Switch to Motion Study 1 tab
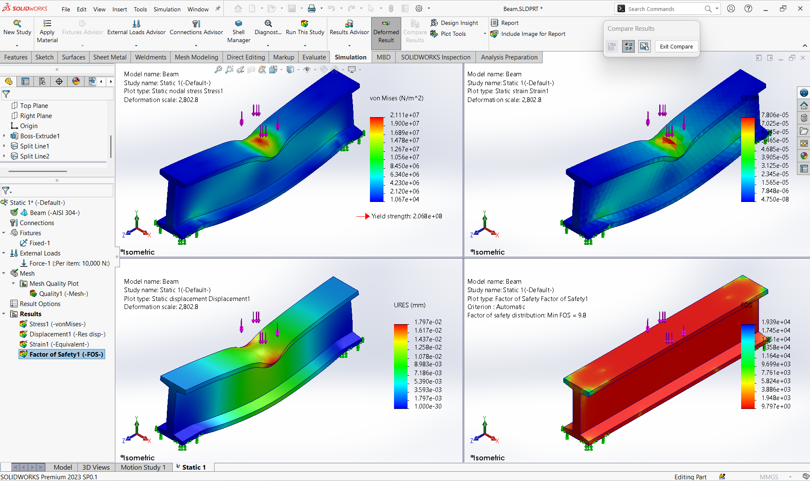This screenshot has width=810, height=481. (143, 467)
